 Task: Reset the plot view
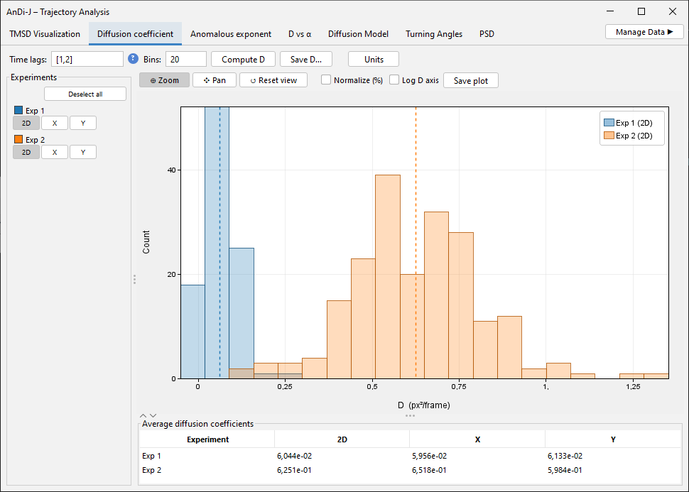pos(273,80)
